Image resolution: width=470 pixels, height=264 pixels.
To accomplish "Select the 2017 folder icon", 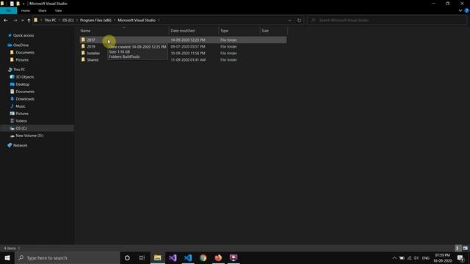I will (83, 40).
